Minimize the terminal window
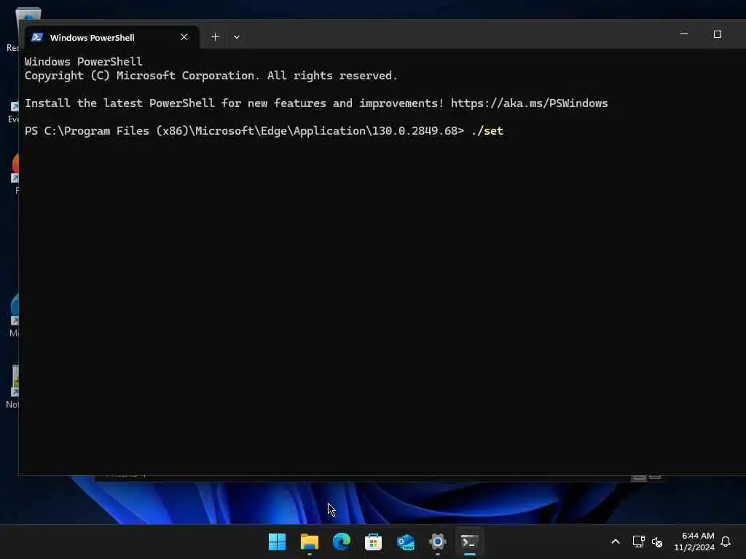 (684, 34)
